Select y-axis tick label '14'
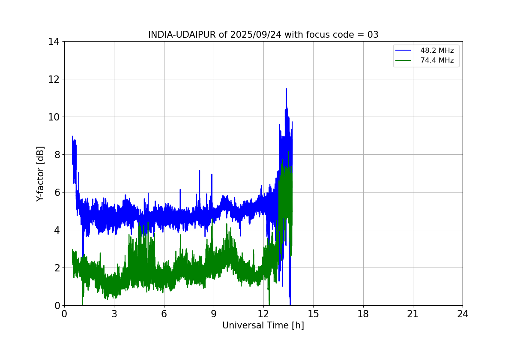 pyautogui.click(x=54, y=42)
